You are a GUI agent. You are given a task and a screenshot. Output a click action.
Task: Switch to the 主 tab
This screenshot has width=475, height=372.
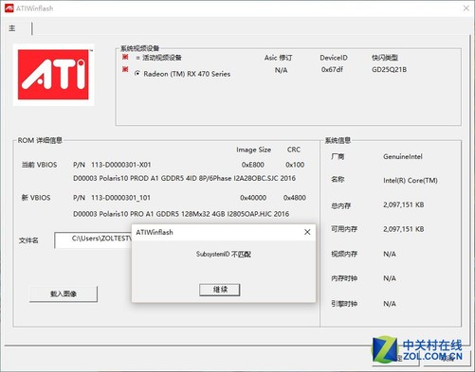[12, 28]
